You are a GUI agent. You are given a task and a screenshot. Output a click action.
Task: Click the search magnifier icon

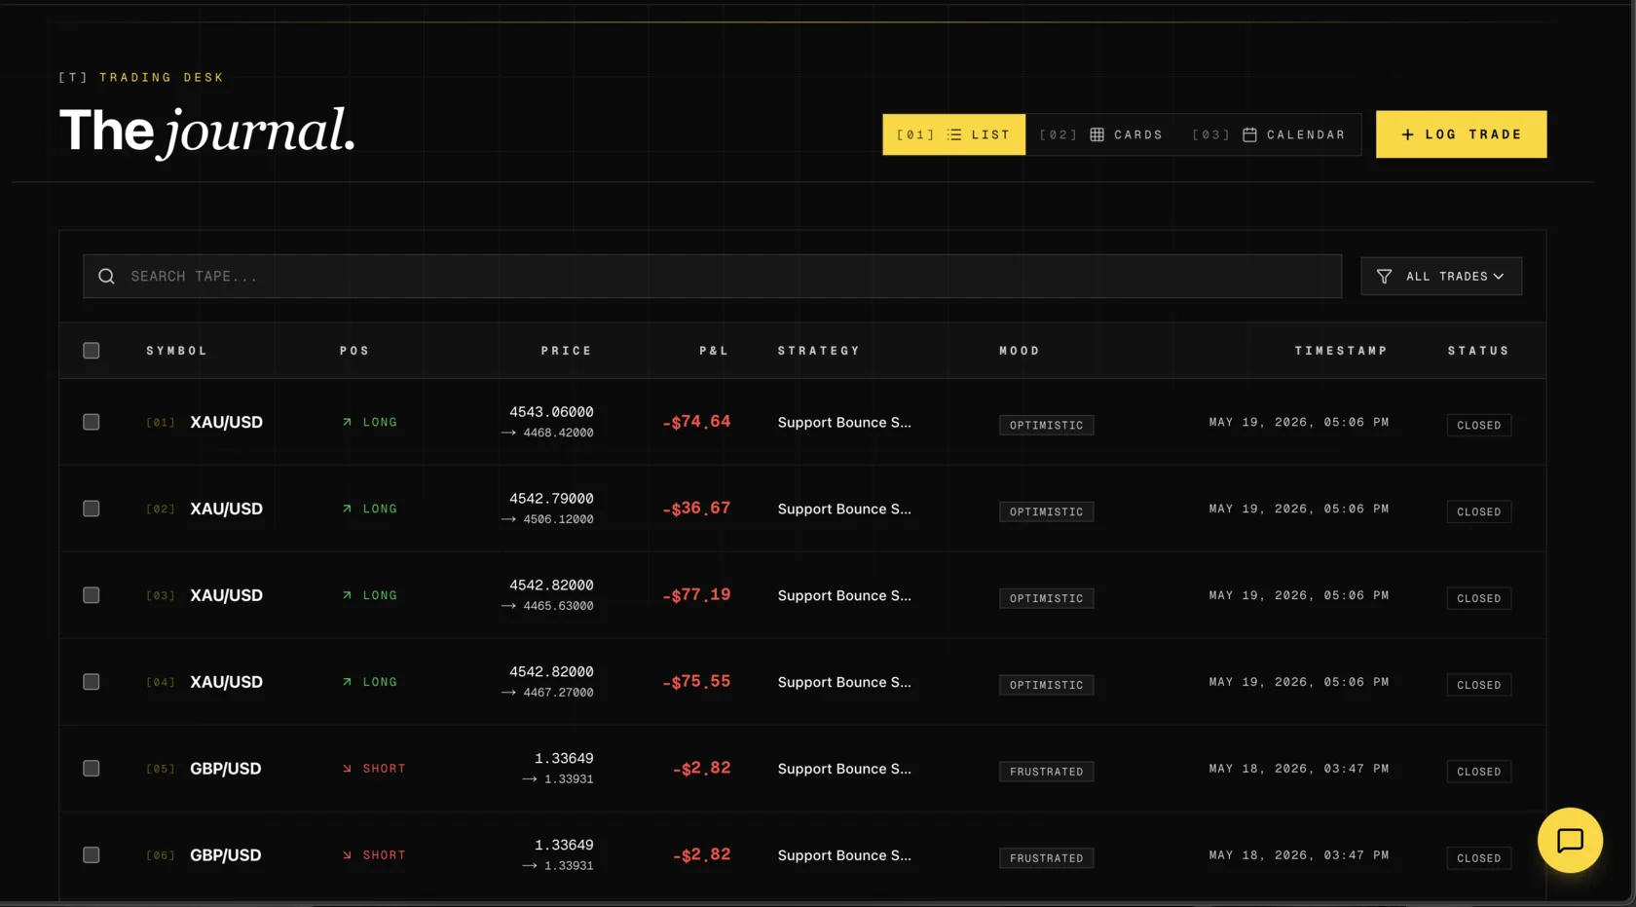click(106, 277)
